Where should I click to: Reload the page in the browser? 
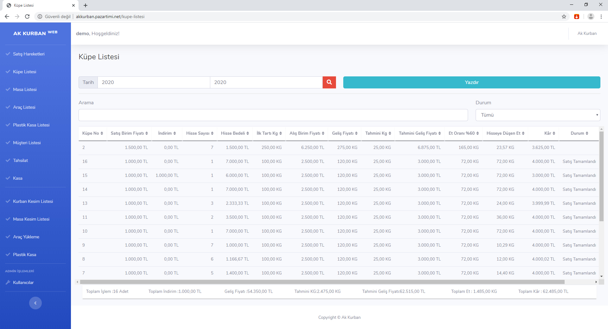pyautogui.click(x=27, y=16)
